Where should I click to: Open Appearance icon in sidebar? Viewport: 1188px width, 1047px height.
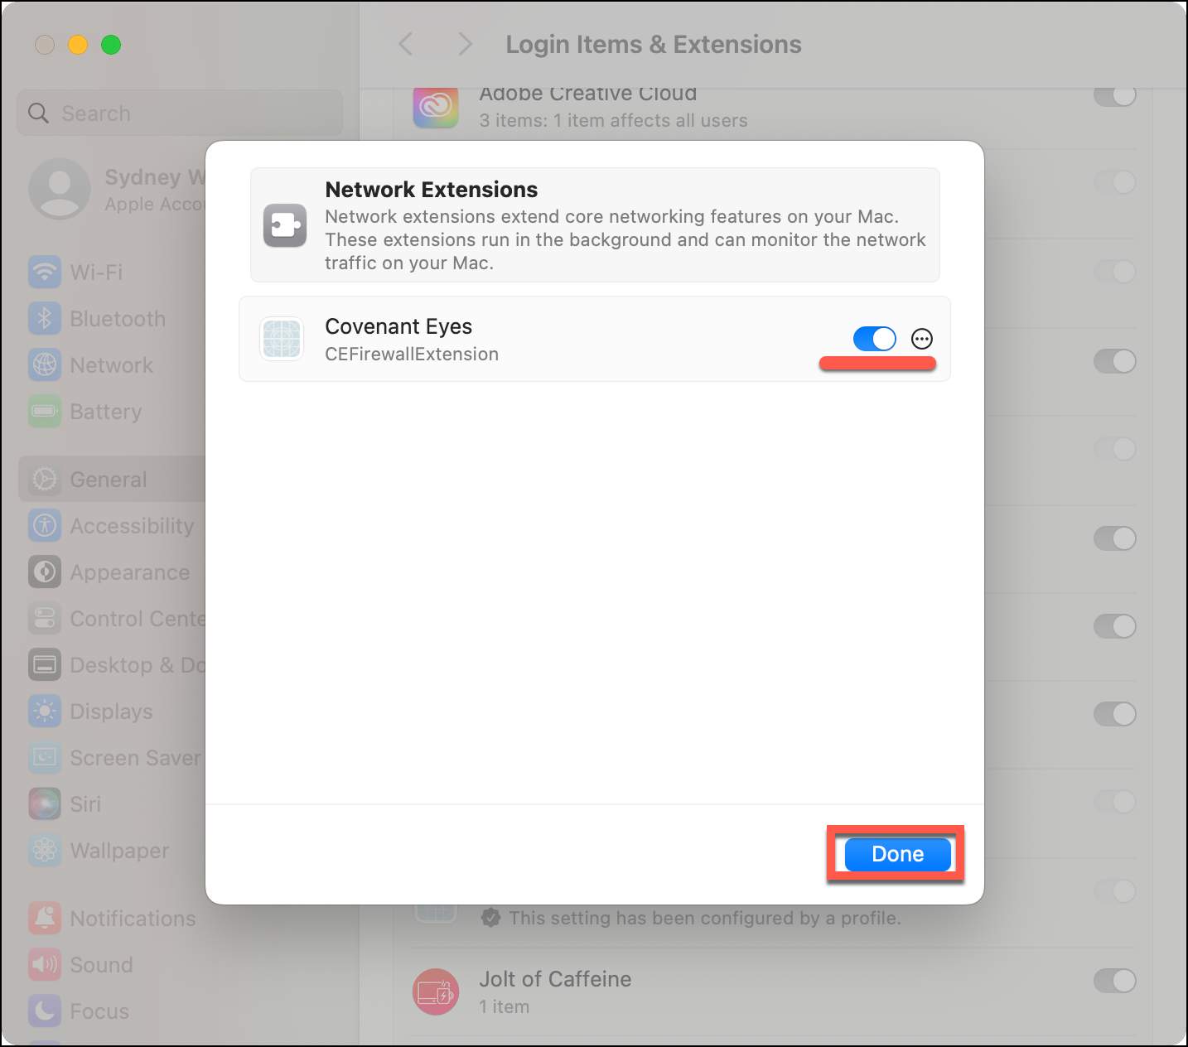45,572
